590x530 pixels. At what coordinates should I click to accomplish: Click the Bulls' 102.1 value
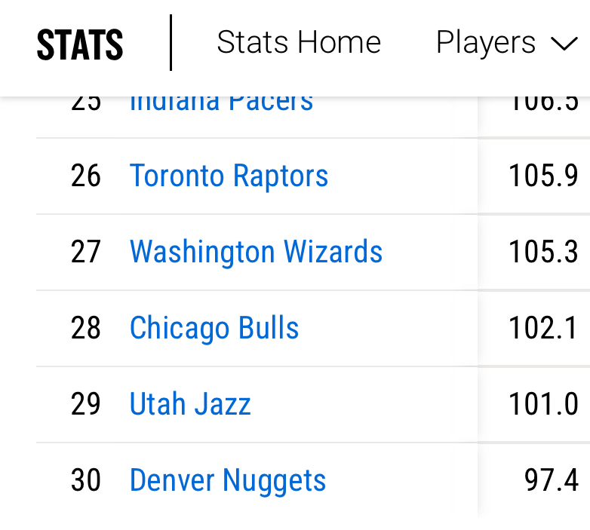(x=543, y=328)
